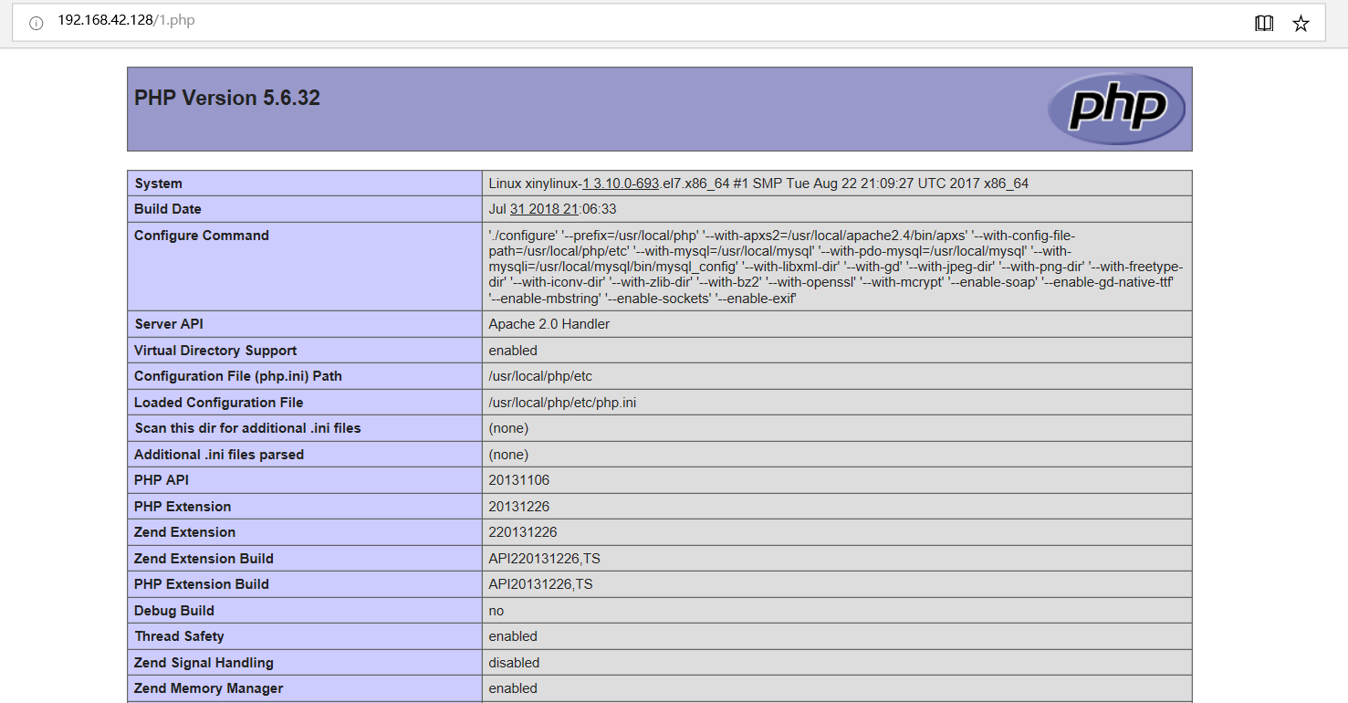Image resolution: width=1348 pixels, height=703 pixels.
Task: Select the 'Configure Command' row label
Action: [202, 236]
